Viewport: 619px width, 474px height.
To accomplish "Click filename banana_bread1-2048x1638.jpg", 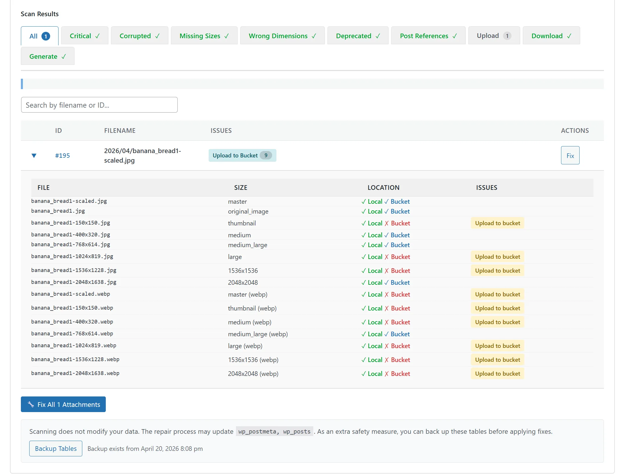I will tap(74, 282).
